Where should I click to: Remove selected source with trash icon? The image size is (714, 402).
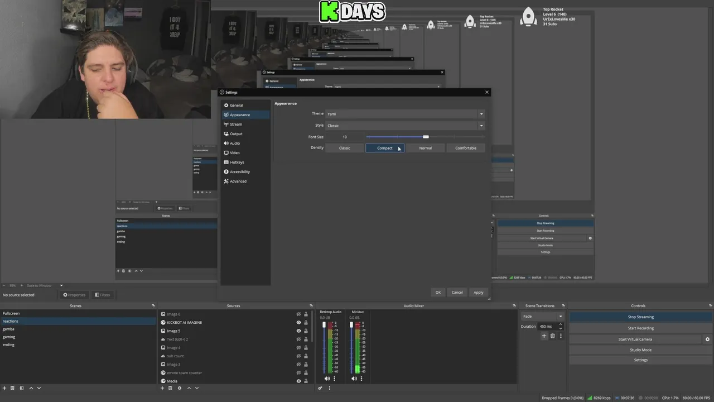coord(170,388)
